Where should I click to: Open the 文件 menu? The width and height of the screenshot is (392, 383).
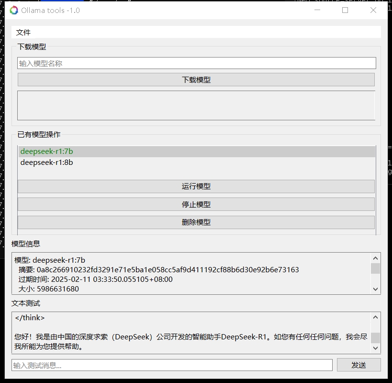pos(23,32)
